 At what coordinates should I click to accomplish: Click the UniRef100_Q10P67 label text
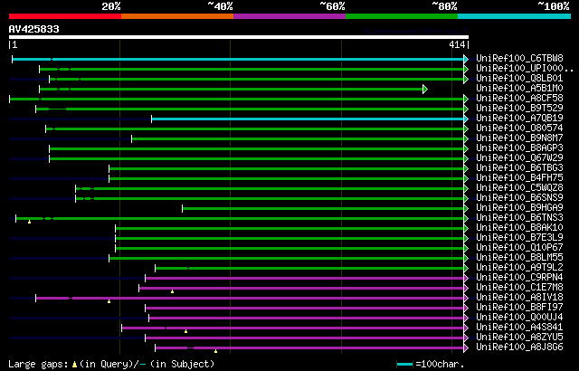[x=519, y=248]
